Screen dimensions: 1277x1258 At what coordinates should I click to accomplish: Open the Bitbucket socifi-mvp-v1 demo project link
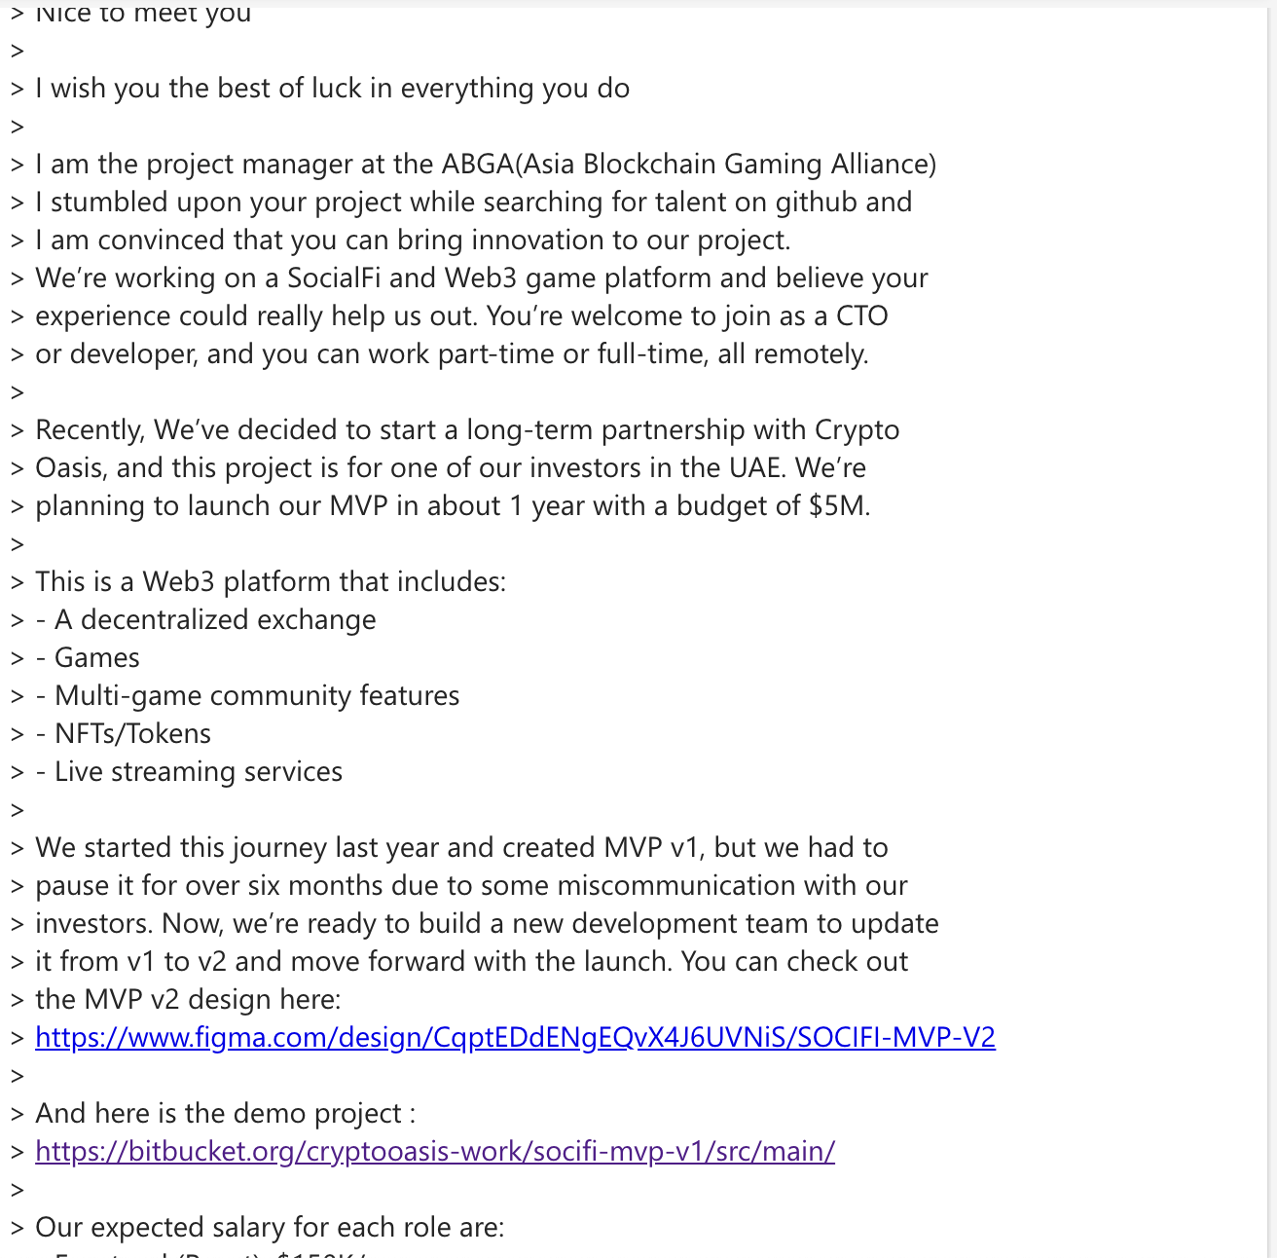pos(435,1151)
